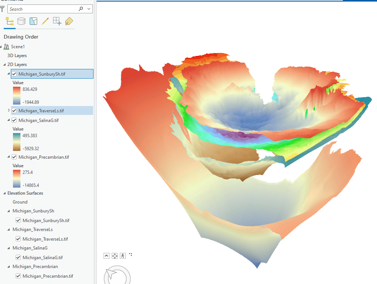
Task: Click the Michigan_TraverseLs surface name
Action: tap(33, 229)
